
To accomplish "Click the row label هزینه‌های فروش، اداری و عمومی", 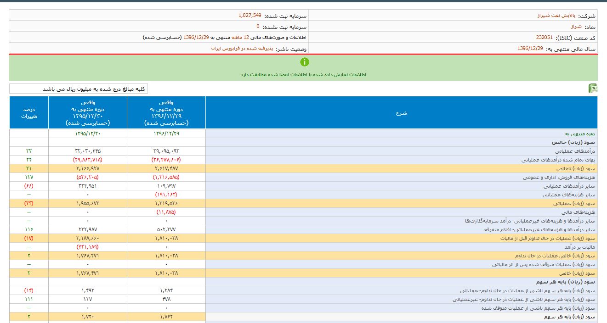I will click(559, 177).
